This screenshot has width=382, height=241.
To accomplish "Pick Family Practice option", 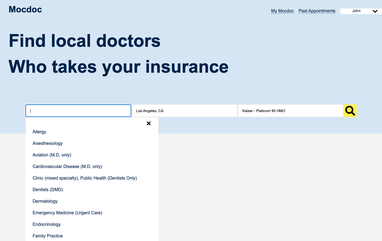I will (x=48, y=236).
